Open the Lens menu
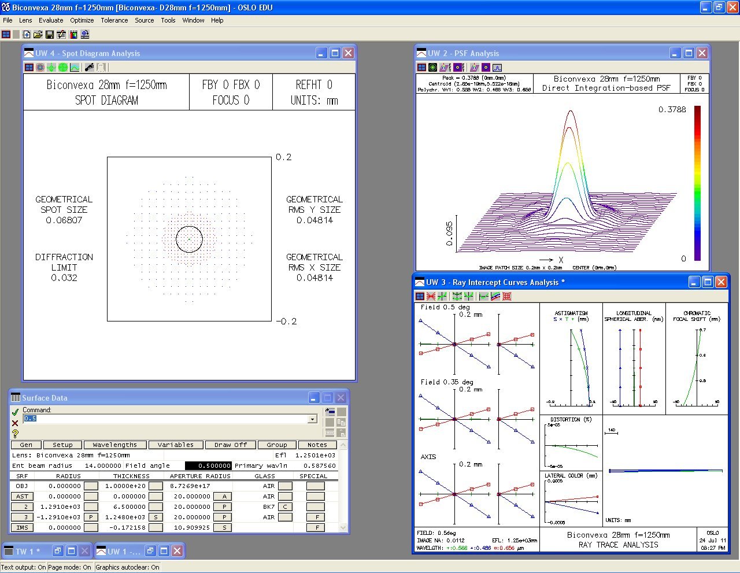Screen dimensions: 740x573 [x=25, y=20]
